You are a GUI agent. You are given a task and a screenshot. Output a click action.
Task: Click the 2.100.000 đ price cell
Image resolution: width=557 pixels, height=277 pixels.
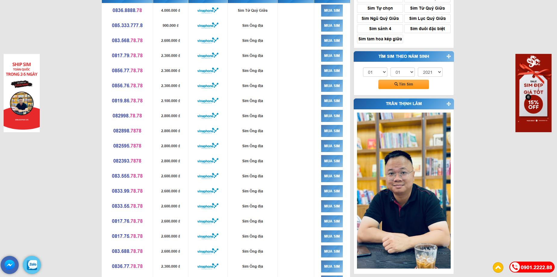click(x=171, y=101)
